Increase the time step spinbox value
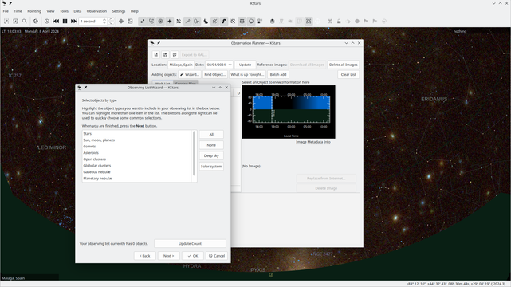Image resolution: width=511 pixels, height=287 pixels. 104,20
